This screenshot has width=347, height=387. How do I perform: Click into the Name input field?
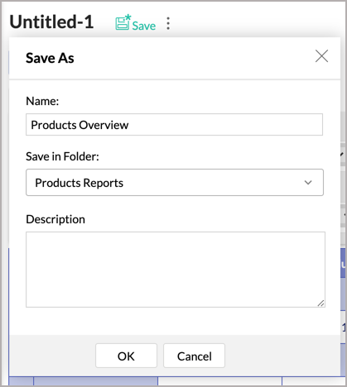click(x=174, y=125)
